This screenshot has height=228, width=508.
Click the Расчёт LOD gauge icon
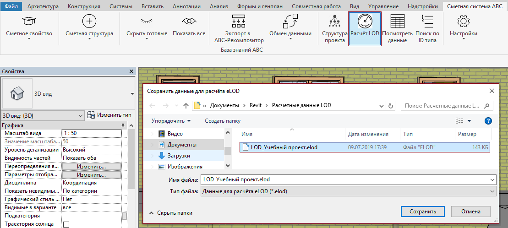[x=365, y=21]
